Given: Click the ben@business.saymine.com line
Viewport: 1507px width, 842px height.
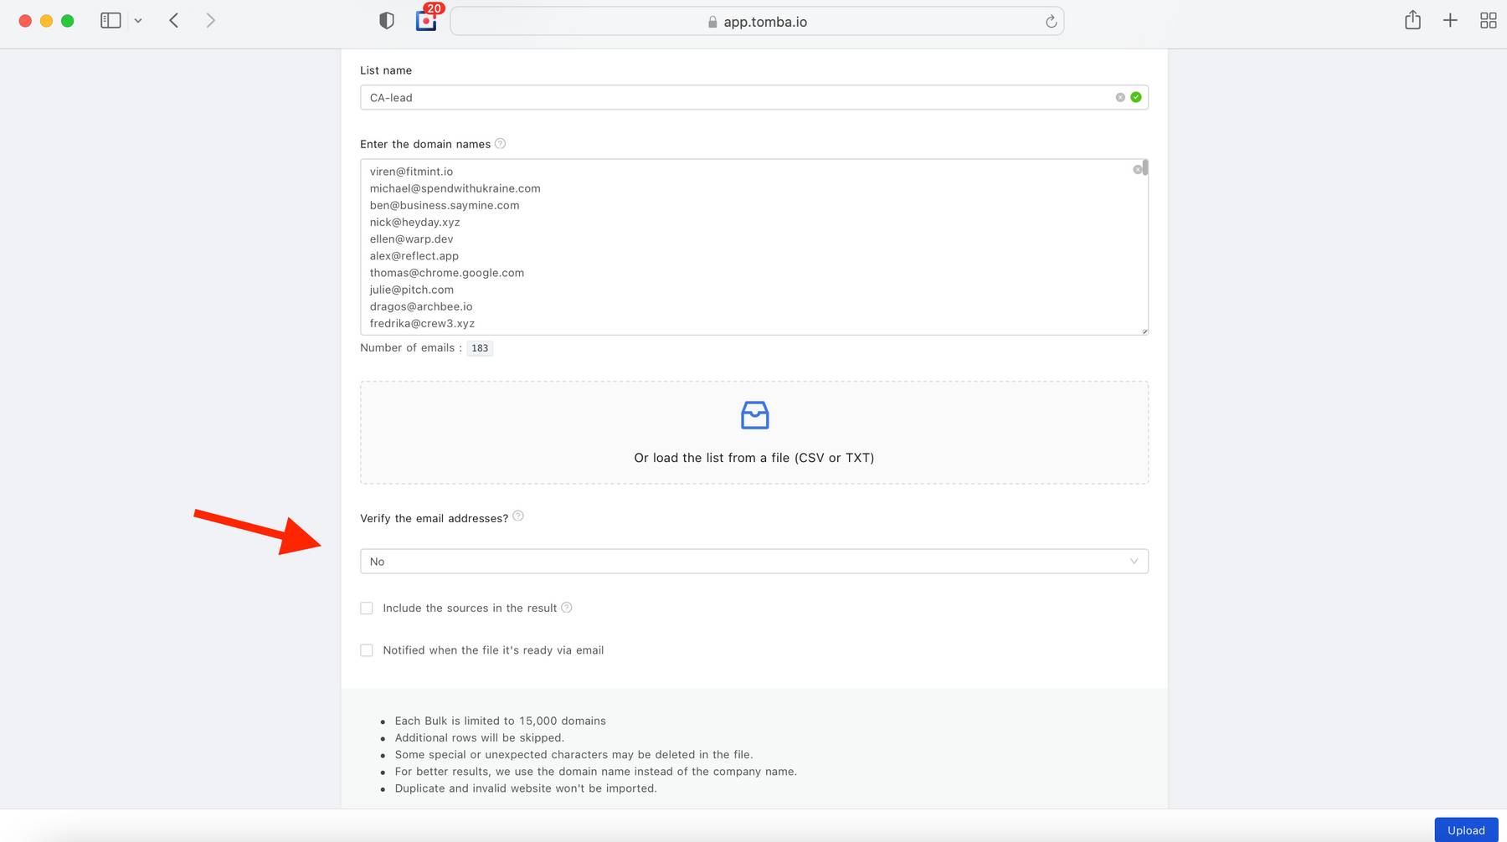Looking at the screenshot, I should pos(445,205).
